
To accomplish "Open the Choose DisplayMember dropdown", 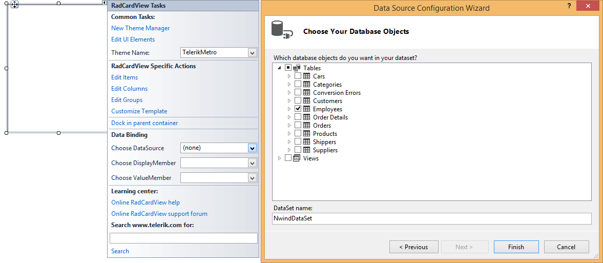I will 252,163.
